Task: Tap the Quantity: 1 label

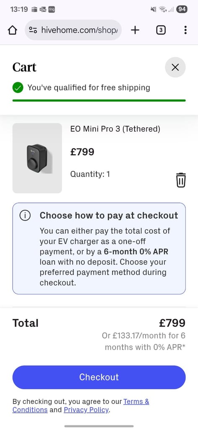Action: click(x=90, y=174)
